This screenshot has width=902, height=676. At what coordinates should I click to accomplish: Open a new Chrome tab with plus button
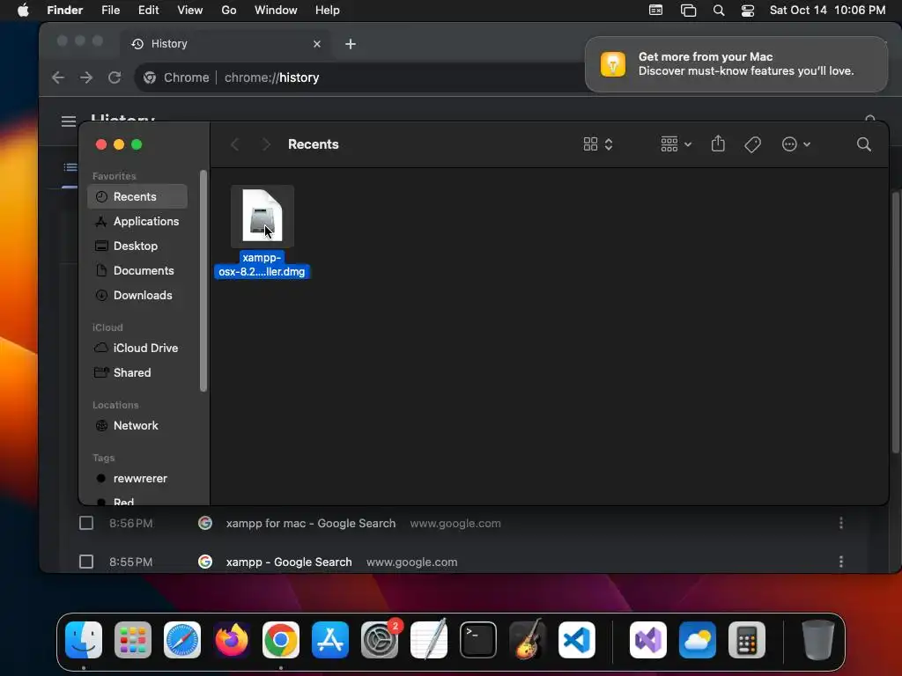351,44
